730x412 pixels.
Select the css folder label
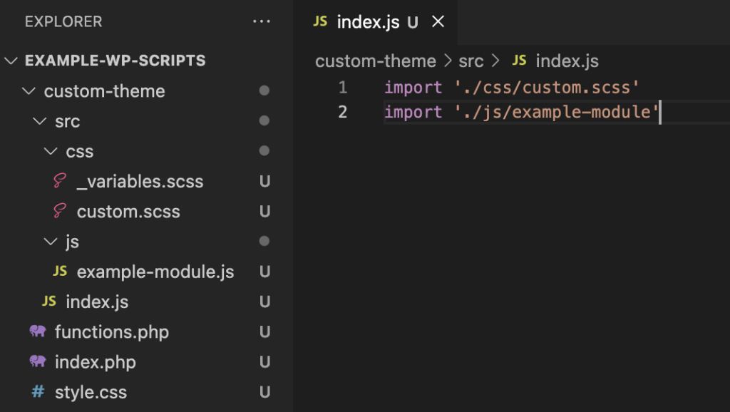click(x=80, y=152)
